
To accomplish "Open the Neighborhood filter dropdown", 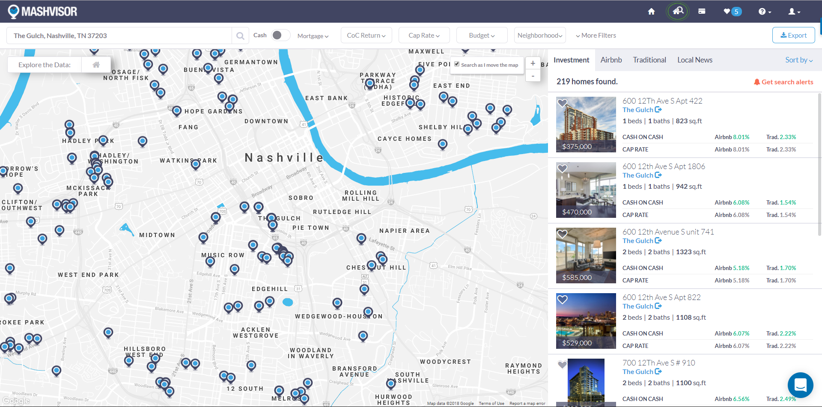I will pos(540,36).
